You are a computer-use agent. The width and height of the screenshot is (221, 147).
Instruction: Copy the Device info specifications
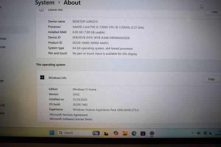(214, 12)
